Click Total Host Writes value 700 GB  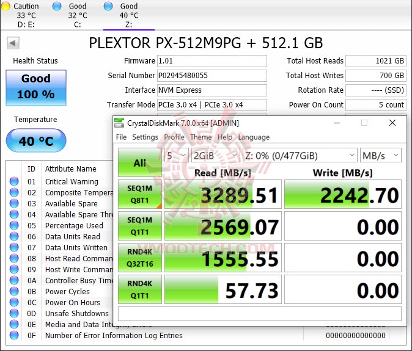pos(376,76)
